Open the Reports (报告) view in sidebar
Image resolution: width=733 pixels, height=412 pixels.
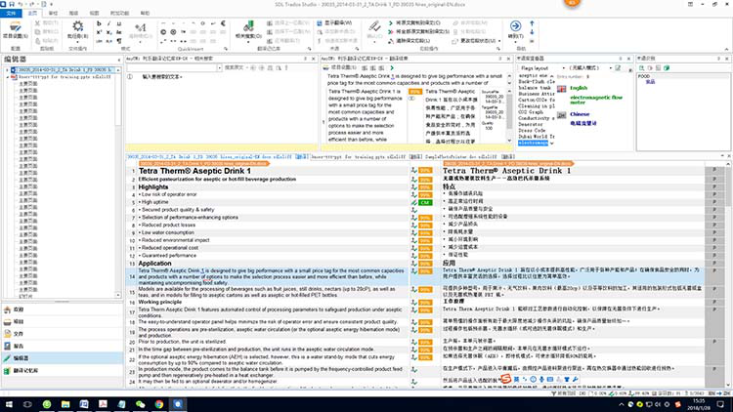tap(62, 346)
